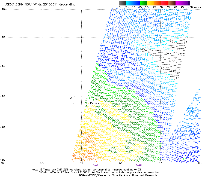Click the cyan-blue 5-15 knots gradient segment

(133, 3)
